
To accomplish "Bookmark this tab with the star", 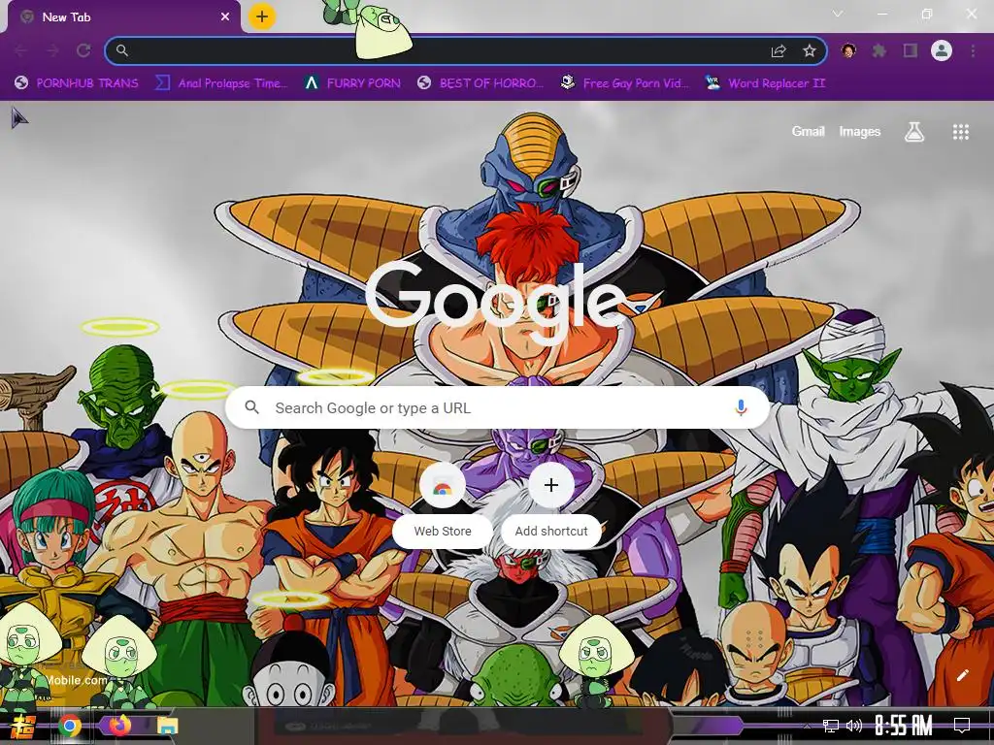I will pyautogui.click(x=810, y=50).
